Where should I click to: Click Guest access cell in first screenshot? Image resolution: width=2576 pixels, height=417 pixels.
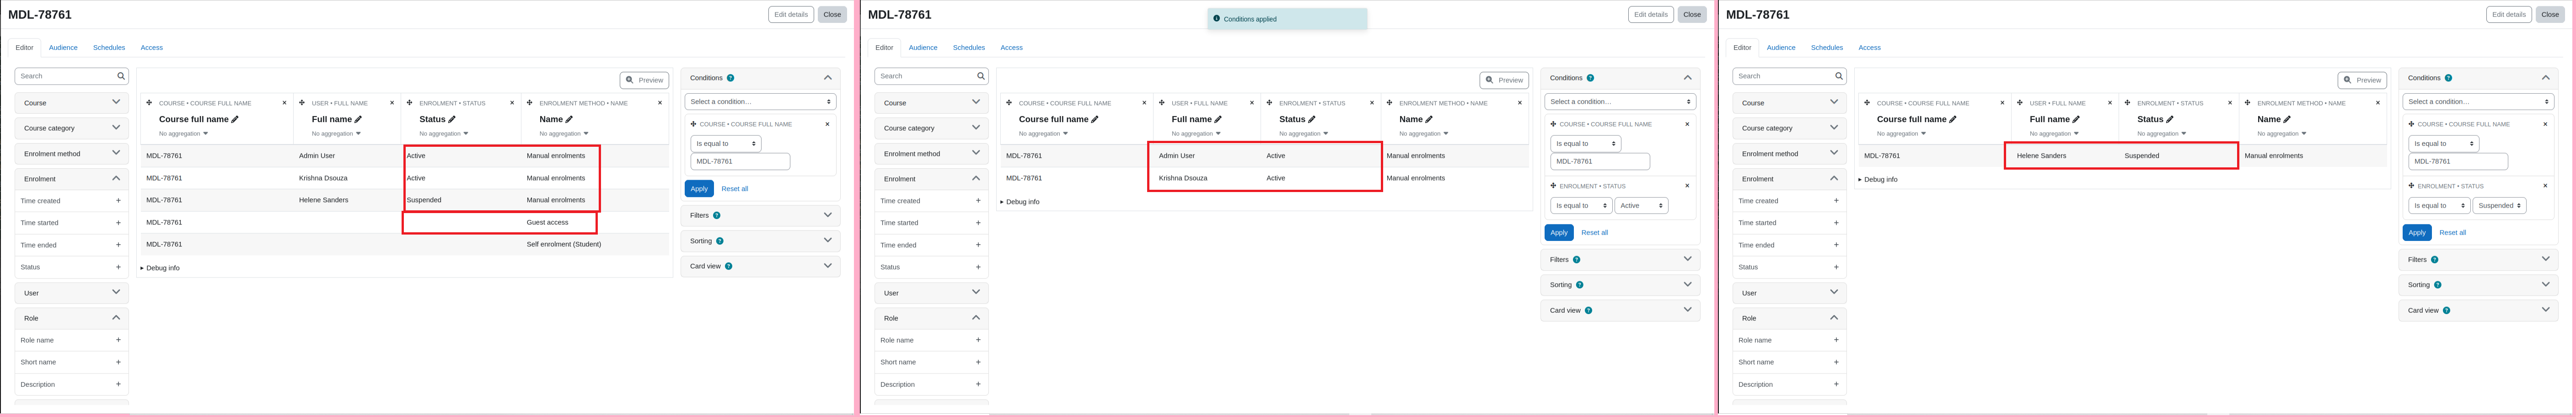(548, 222)
